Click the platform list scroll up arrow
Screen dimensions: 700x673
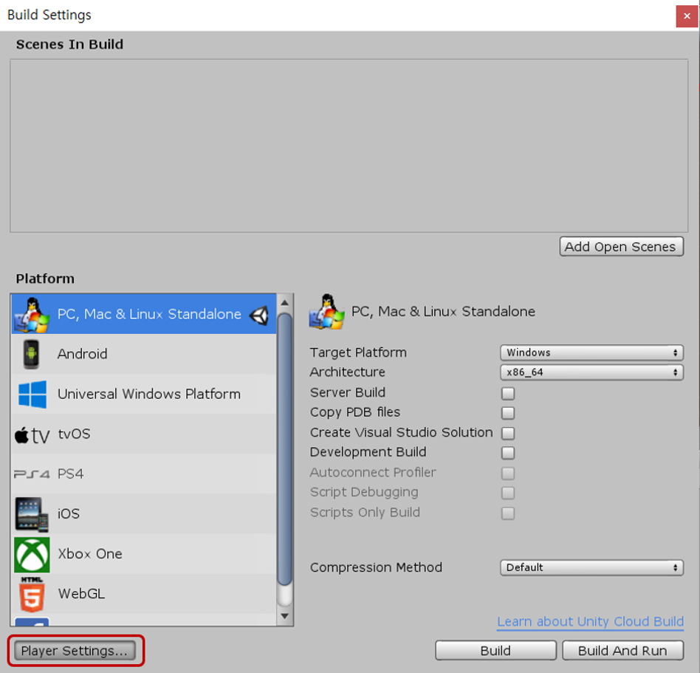(x=284, y=303)
